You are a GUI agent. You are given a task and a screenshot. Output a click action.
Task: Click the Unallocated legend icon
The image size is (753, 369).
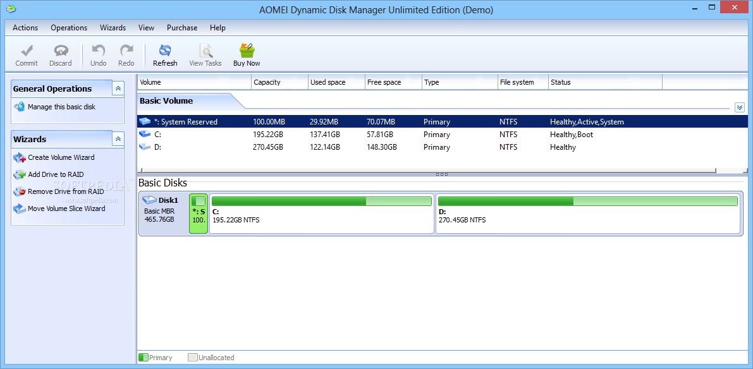tap(193, 358)
